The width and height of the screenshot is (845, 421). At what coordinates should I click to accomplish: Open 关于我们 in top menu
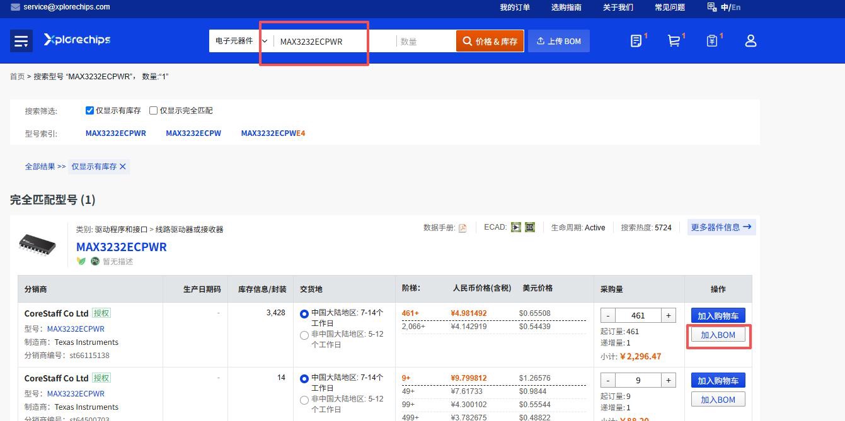click(x=618, y=8)
